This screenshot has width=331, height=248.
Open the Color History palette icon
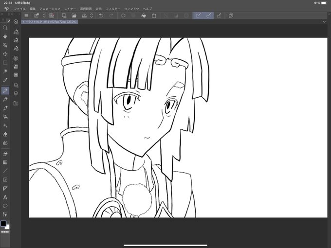(x=16, y=75)
